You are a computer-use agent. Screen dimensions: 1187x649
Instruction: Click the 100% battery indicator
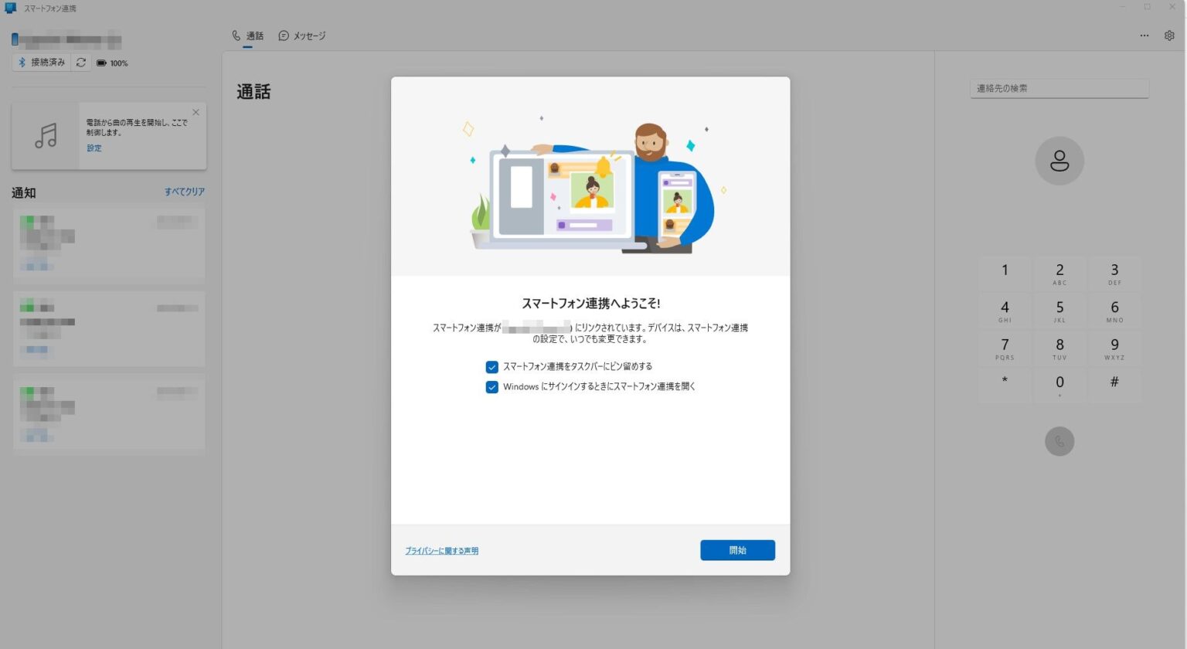[x=113, y=63]
